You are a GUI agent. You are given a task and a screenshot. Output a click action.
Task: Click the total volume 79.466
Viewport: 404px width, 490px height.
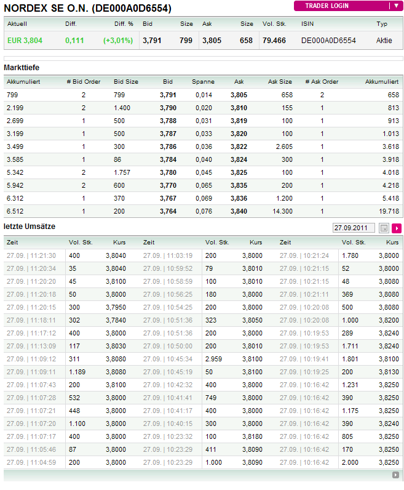pos(274,40)
